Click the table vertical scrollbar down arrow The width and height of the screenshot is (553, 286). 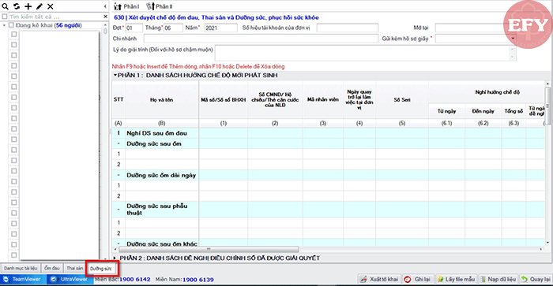coord(547,243)
